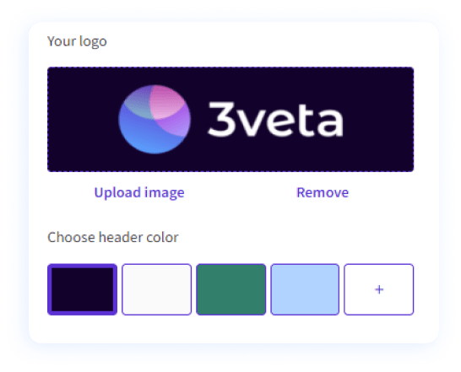Add a custom header color with plus

(x=379, y=289)
